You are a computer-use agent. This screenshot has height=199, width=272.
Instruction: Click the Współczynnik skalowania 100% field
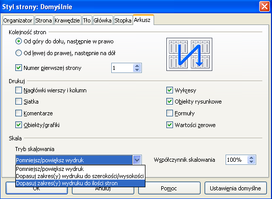(237, 160)
